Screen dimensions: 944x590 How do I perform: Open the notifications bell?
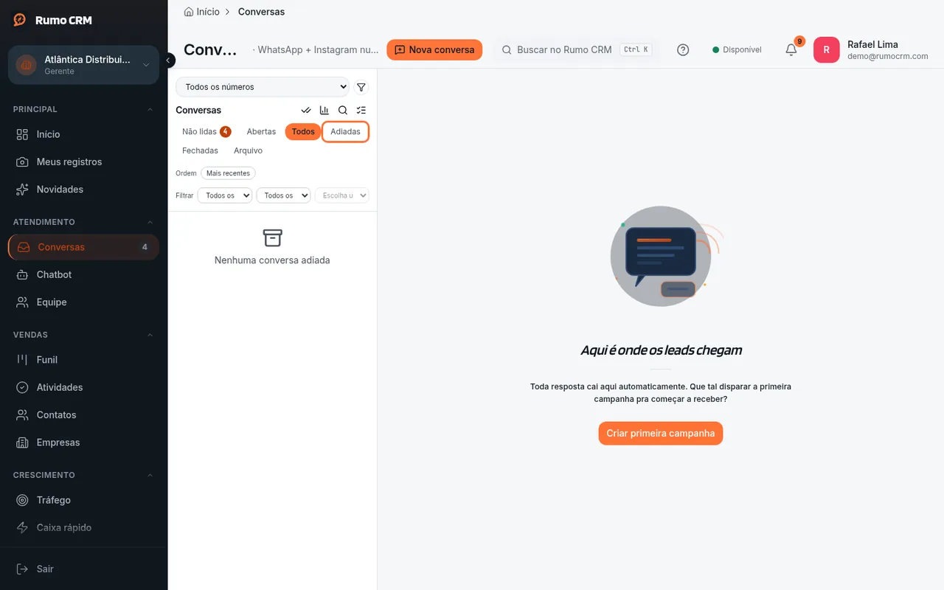click(791, 50)
